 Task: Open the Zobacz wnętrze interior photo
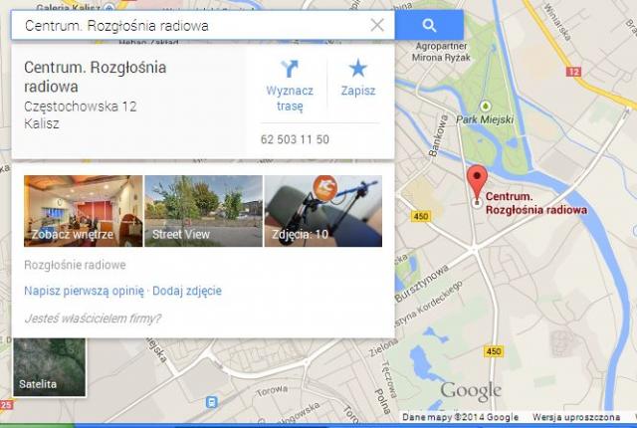click(84, 211)
